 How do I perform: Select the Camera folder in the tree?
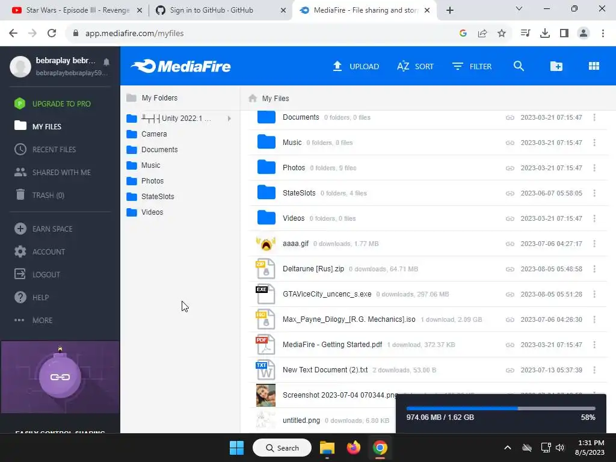(x=147, y=134)
